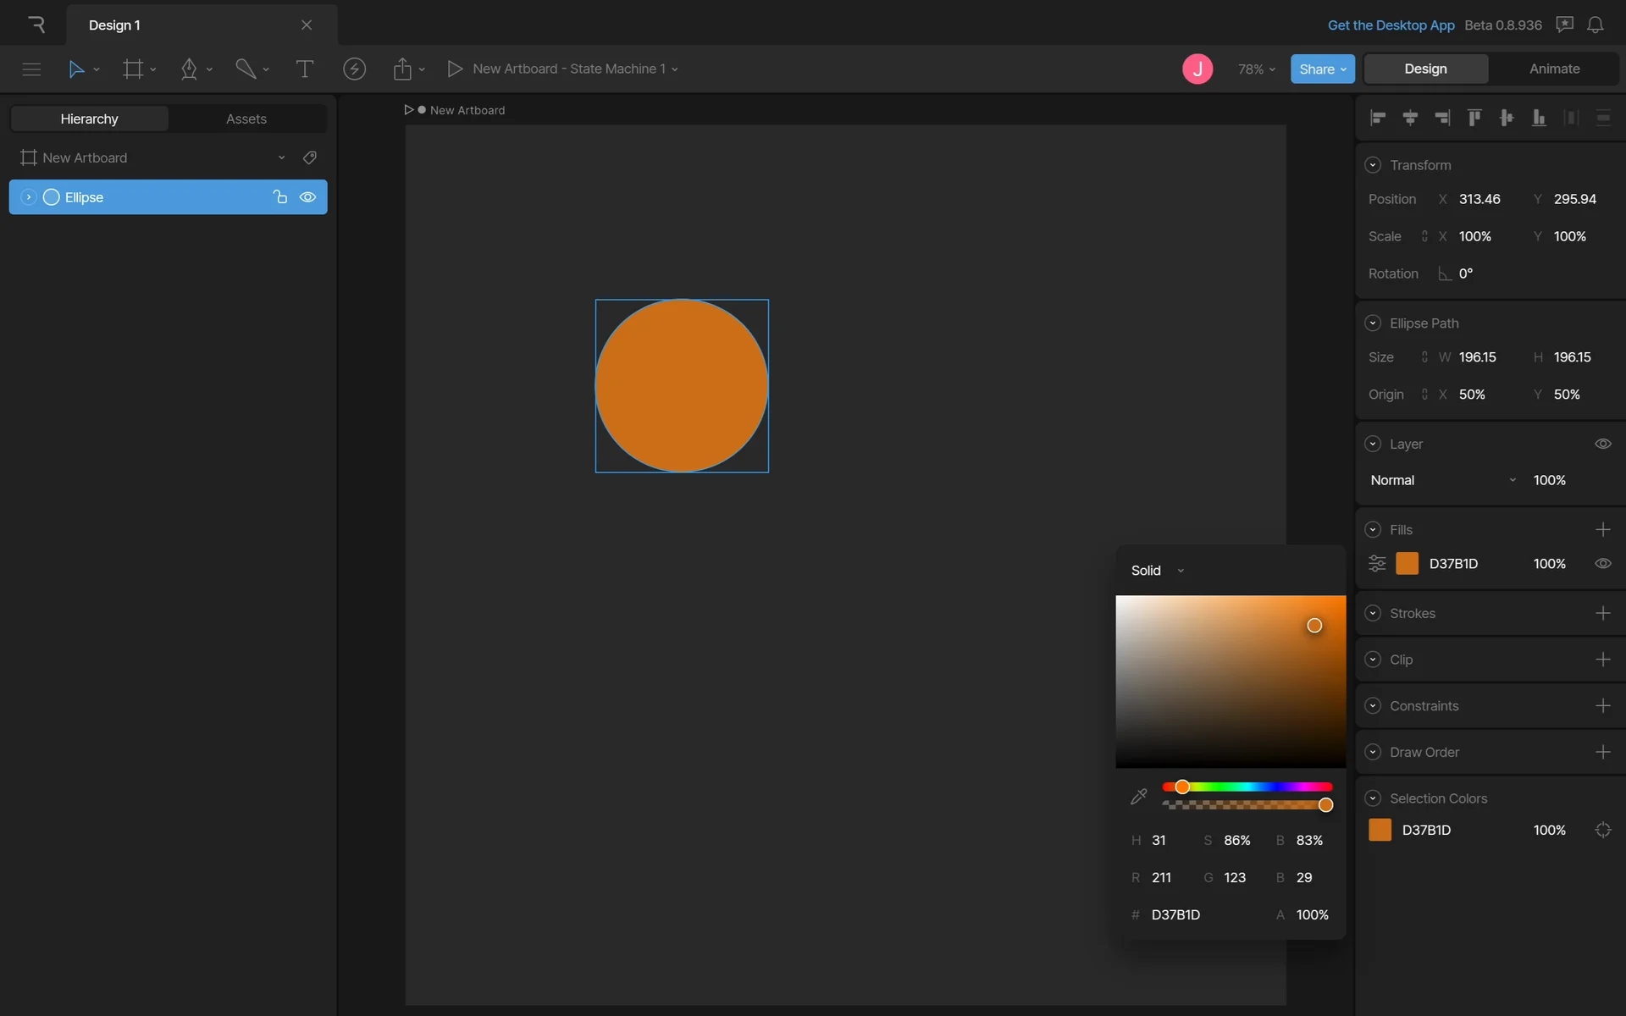Click the hex color input field D37B1D
The image size is (1626, 1016).
pyautogui.click(x=1175, y=915)
